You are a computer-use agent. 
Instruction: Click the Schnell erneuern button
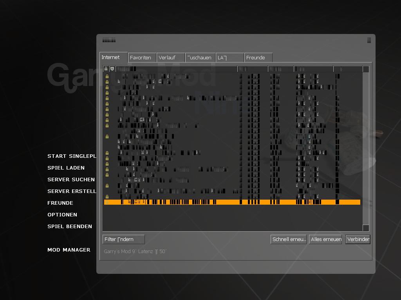point(289,239)
